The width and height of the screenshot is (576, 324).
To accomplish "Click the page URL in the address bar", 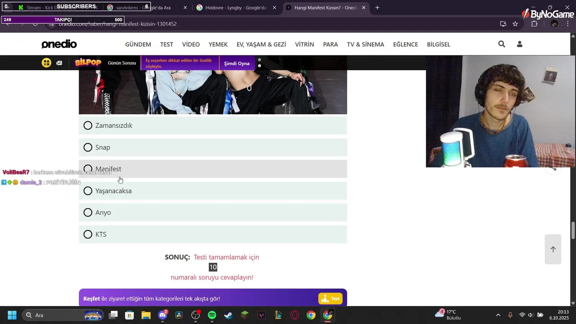I will [117, 24].
